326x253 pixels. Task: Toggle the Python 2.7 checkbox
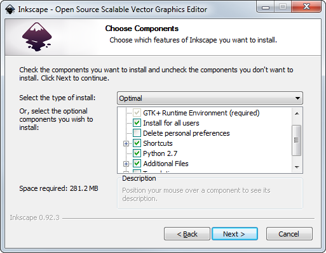click(137, 153)
